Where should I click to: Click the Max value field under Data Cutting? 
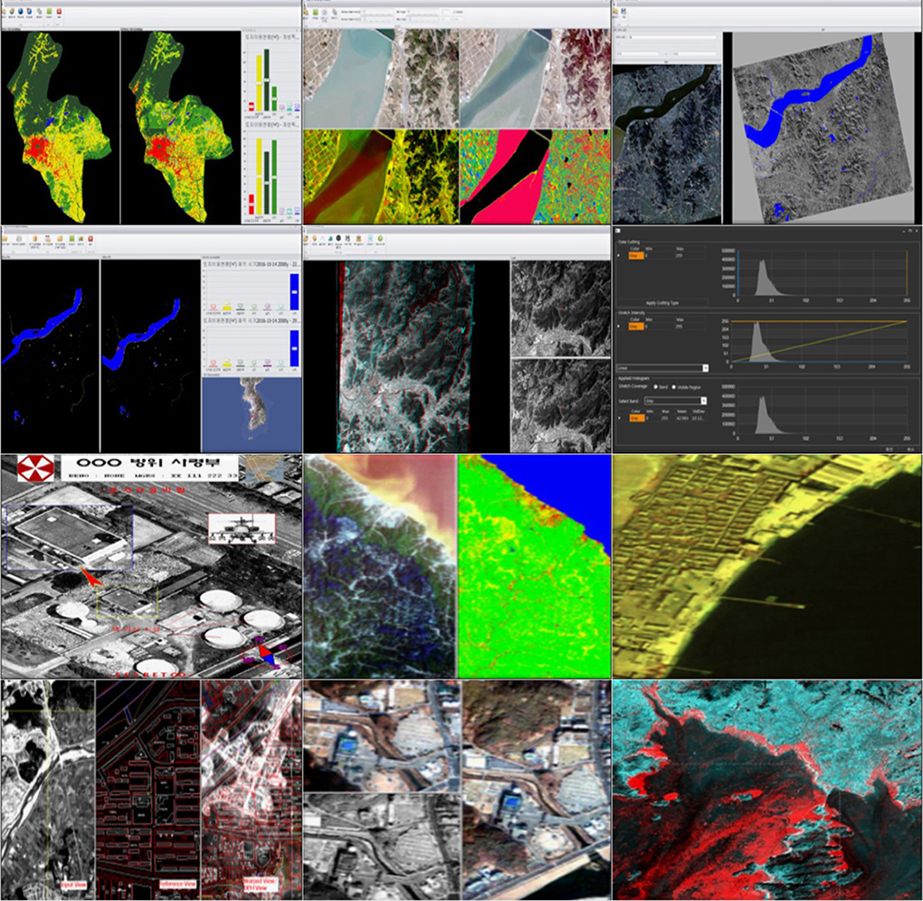(680, 255)
